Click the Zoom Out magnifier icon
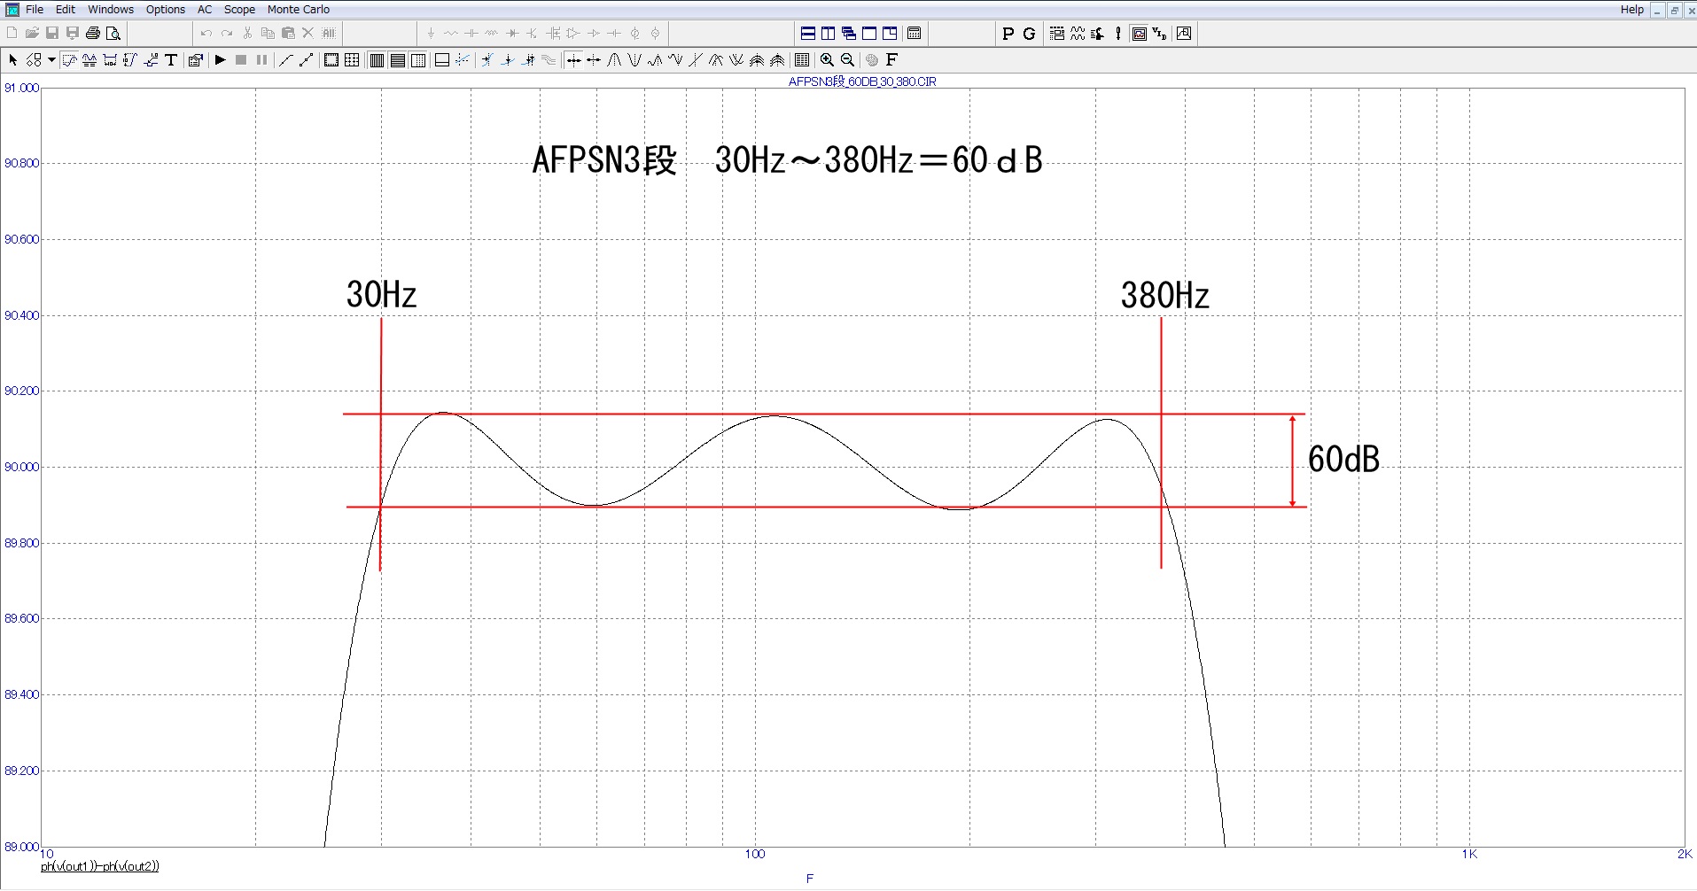The width and height of the screenshot is (1697, 891). tap(847, 60)
